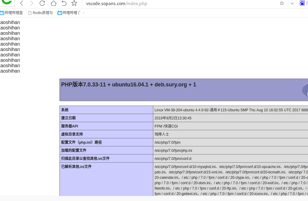The height and width of the screenshot is (201, 308).
Task: Bookmark page using star inside address bar
Action: pos(282,3)
